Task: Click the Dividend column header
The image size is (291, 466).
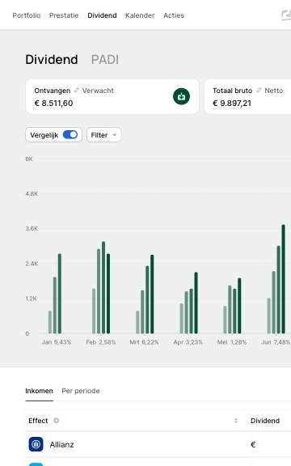Action: tap(265, 421)
